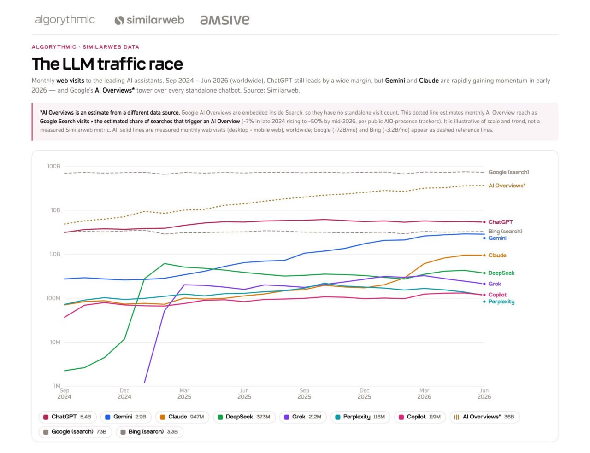Toggle the Bing (search) 3.3B legend chip

149,432
